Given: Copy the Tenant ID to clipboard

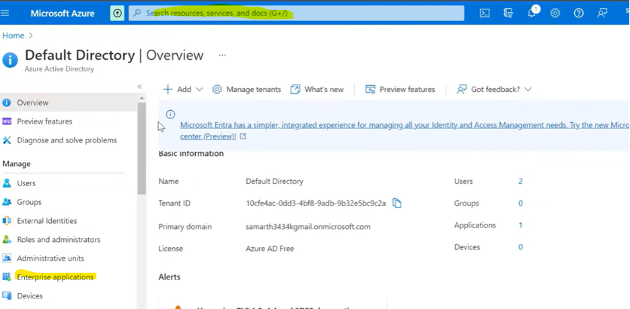Looking at the screenshot, I should pos(397,204).
